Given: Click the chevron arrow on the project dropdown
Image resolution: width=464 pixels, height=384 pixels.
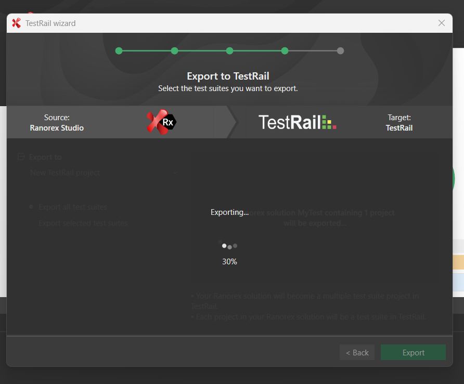Looking at the screenshot, I should coord(175,173).
